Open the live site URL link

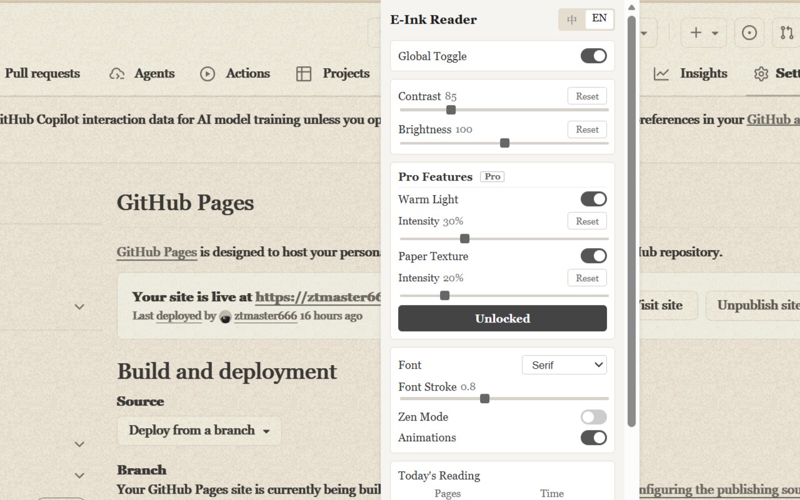tap(318, 297)
